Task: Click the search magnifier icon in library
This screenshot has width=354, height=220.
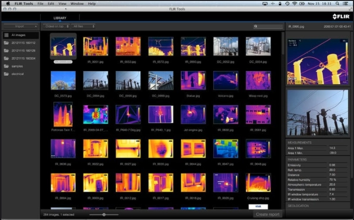Action: pyautogui.click(x=255, y=26)
